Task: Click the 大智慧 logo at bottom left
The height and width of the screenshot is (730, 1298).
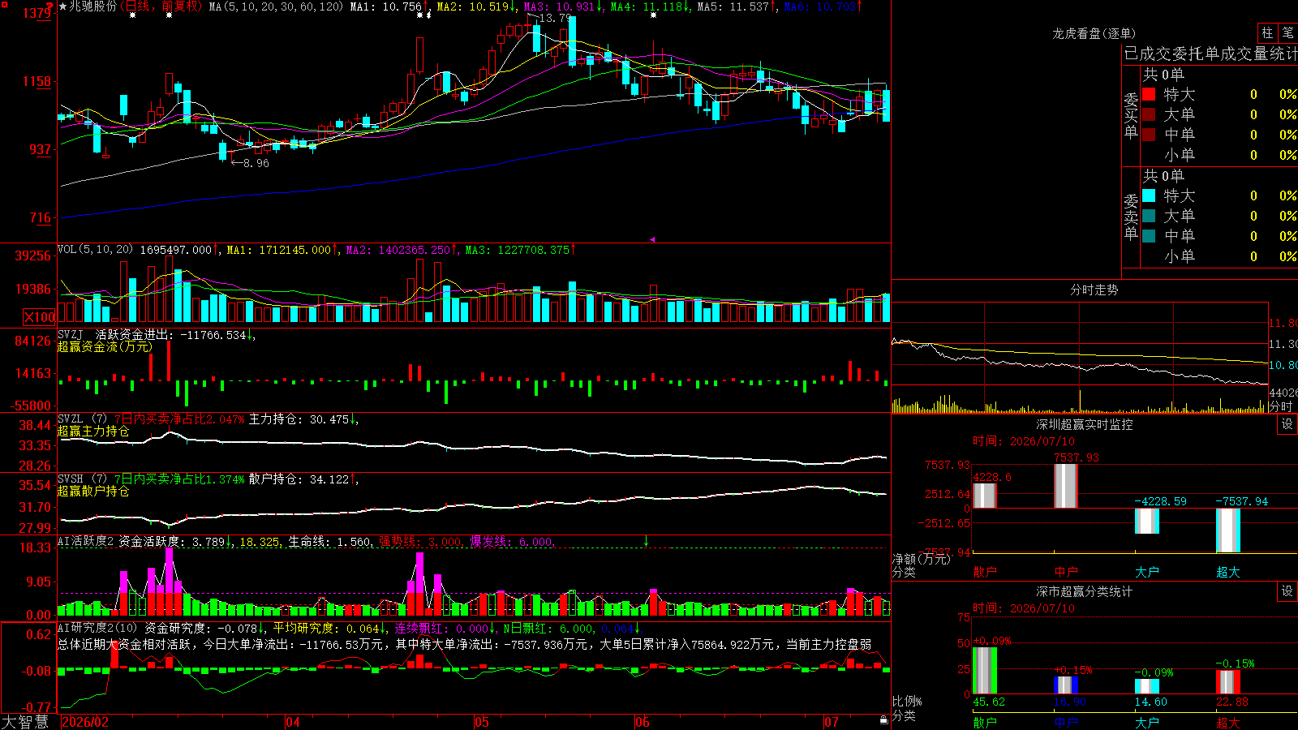Action: (x=25, y=722)
